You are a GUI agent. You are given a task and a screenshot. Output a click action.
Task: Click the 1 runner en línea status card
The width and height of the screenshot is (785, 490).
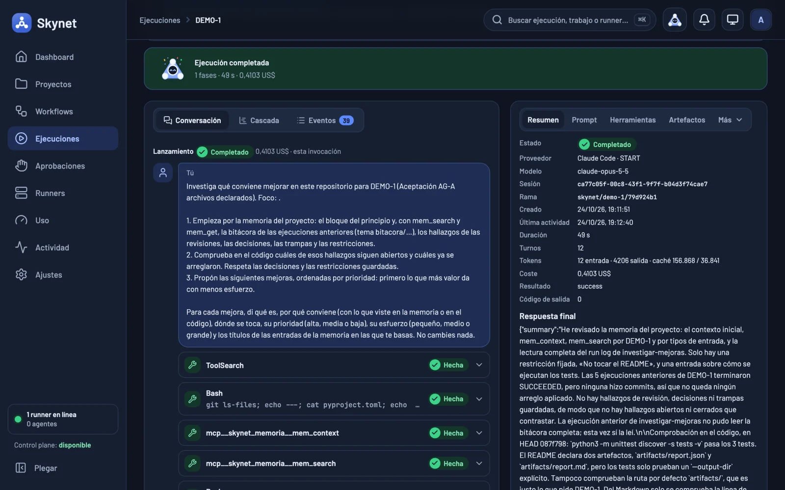[63, 419]
